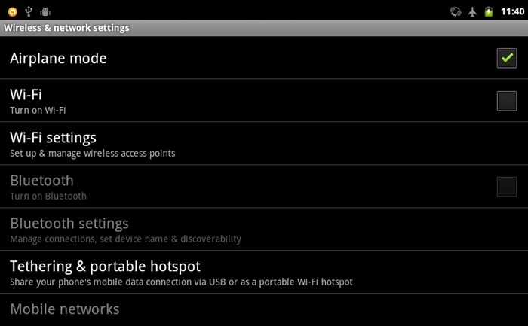Tap the Wi-Fi row title
Screen dimensions: 528x326
click(26, 94)
